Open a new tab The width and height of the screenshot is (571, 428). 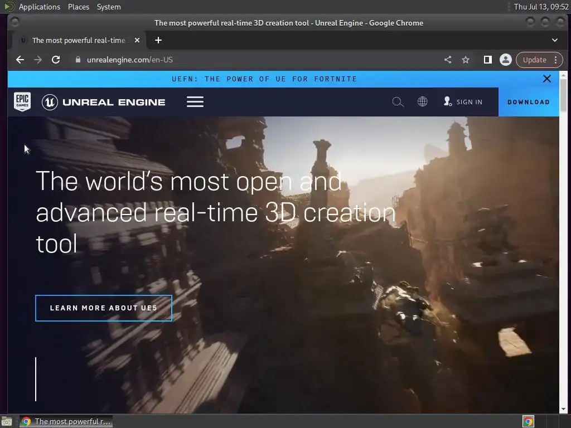coord(158,40)
